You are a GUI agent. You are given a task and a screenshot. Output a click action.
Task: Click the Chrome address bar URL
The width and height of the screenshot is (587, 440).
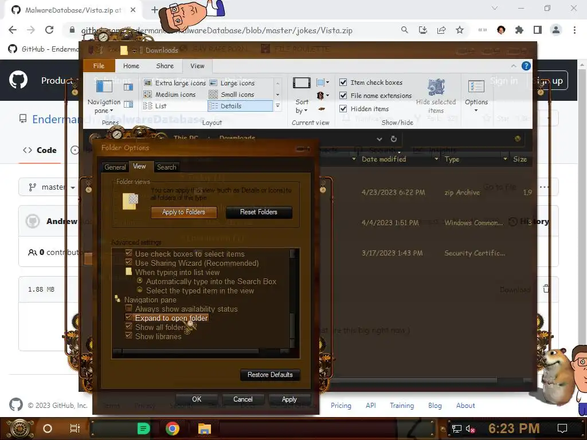click(x=217, y=30)
